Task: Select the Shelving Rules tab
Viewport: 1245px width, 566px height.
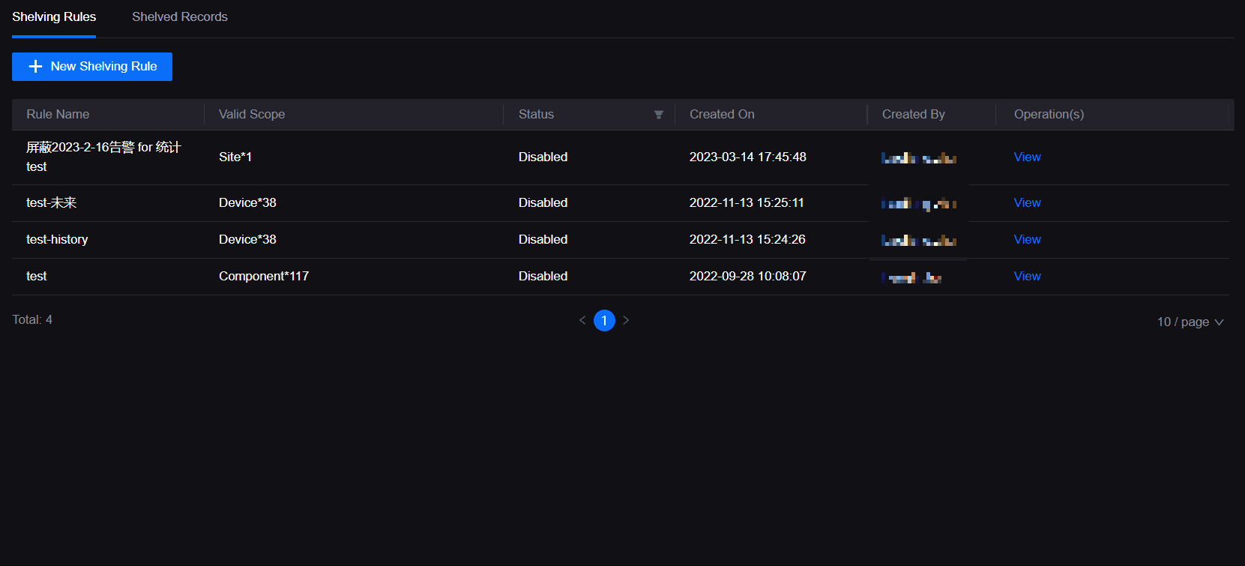Action: (54, 17)
